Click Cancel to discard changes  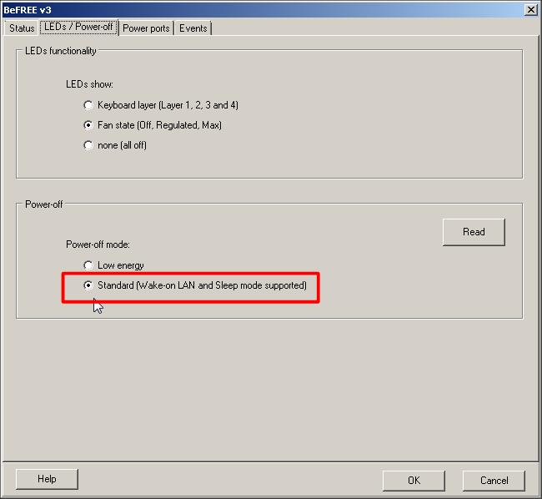494,481
